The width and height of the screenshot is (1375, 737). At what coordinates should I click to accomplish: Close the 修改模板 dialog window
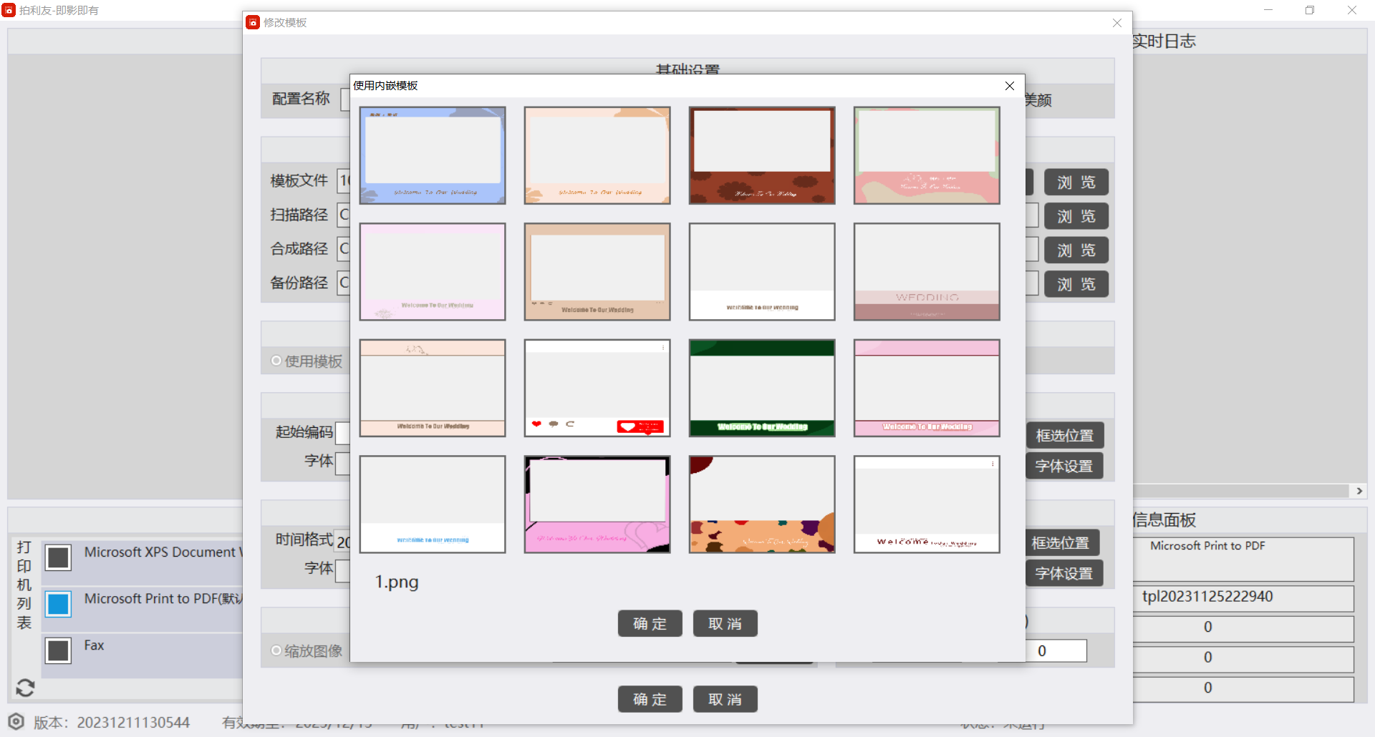(1116, 23)
